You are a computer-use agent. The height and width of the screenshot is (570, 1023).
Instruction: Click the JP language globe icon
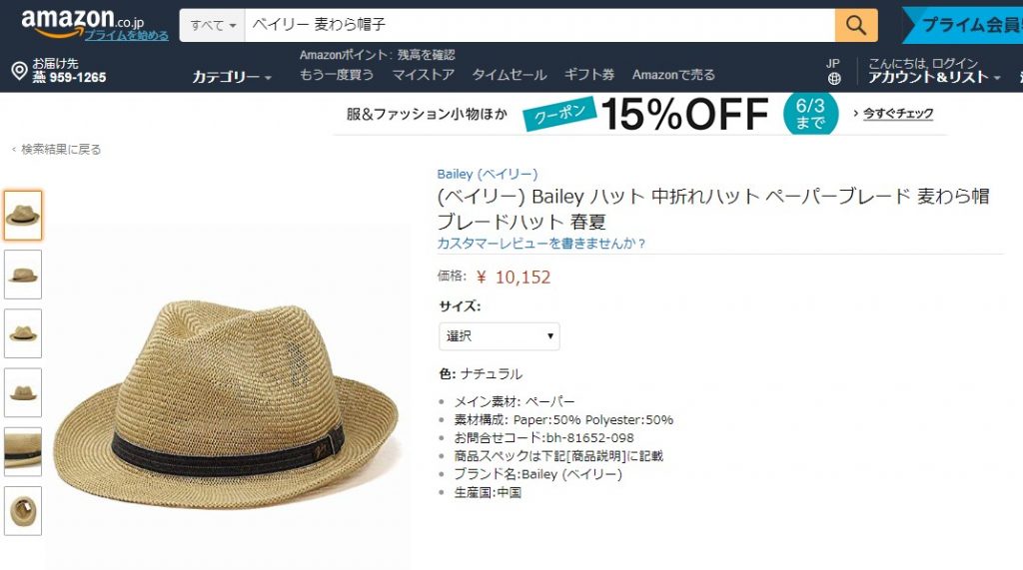(x=834, y=79)
